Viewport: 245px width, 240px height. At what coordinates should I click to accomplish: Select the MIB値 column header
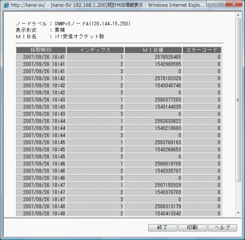pyautogui.click(x=153, y=50)
